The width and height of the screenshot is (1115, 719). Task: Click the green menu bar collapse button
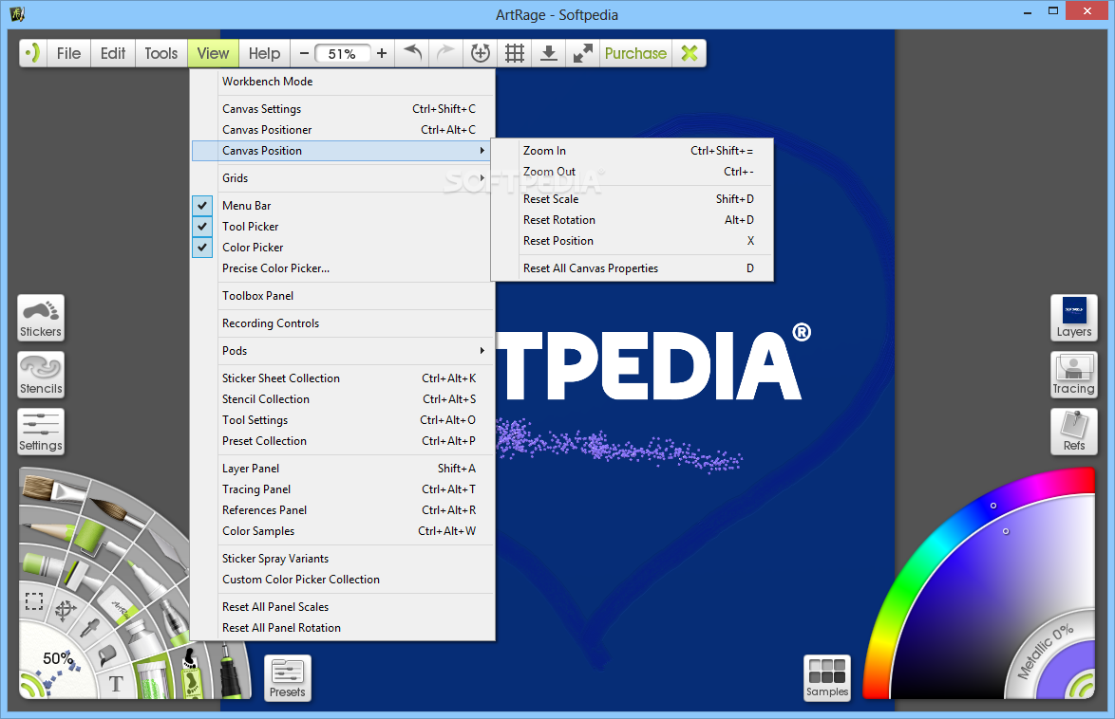coord(32,53)
